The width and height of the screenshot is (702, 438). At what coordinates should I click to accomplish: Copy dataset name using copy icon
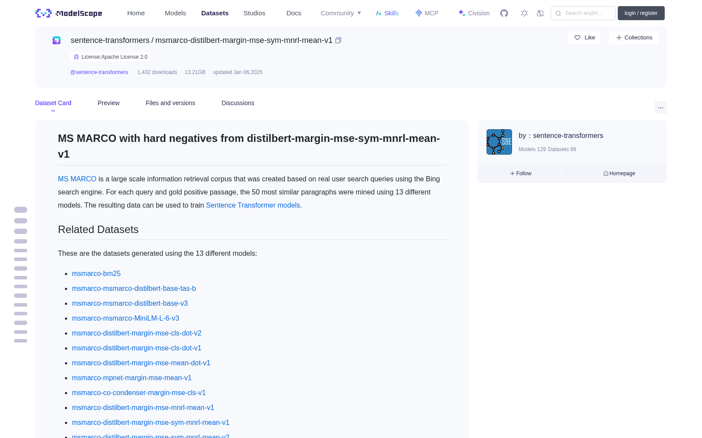338,40
